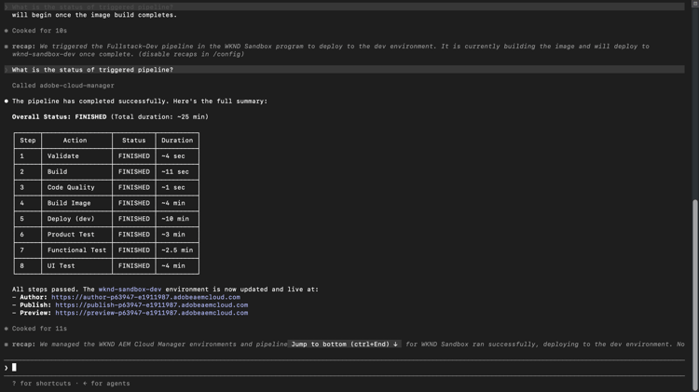
Task: Click FINISHED status in the Validate row
Action: [133, 155]
